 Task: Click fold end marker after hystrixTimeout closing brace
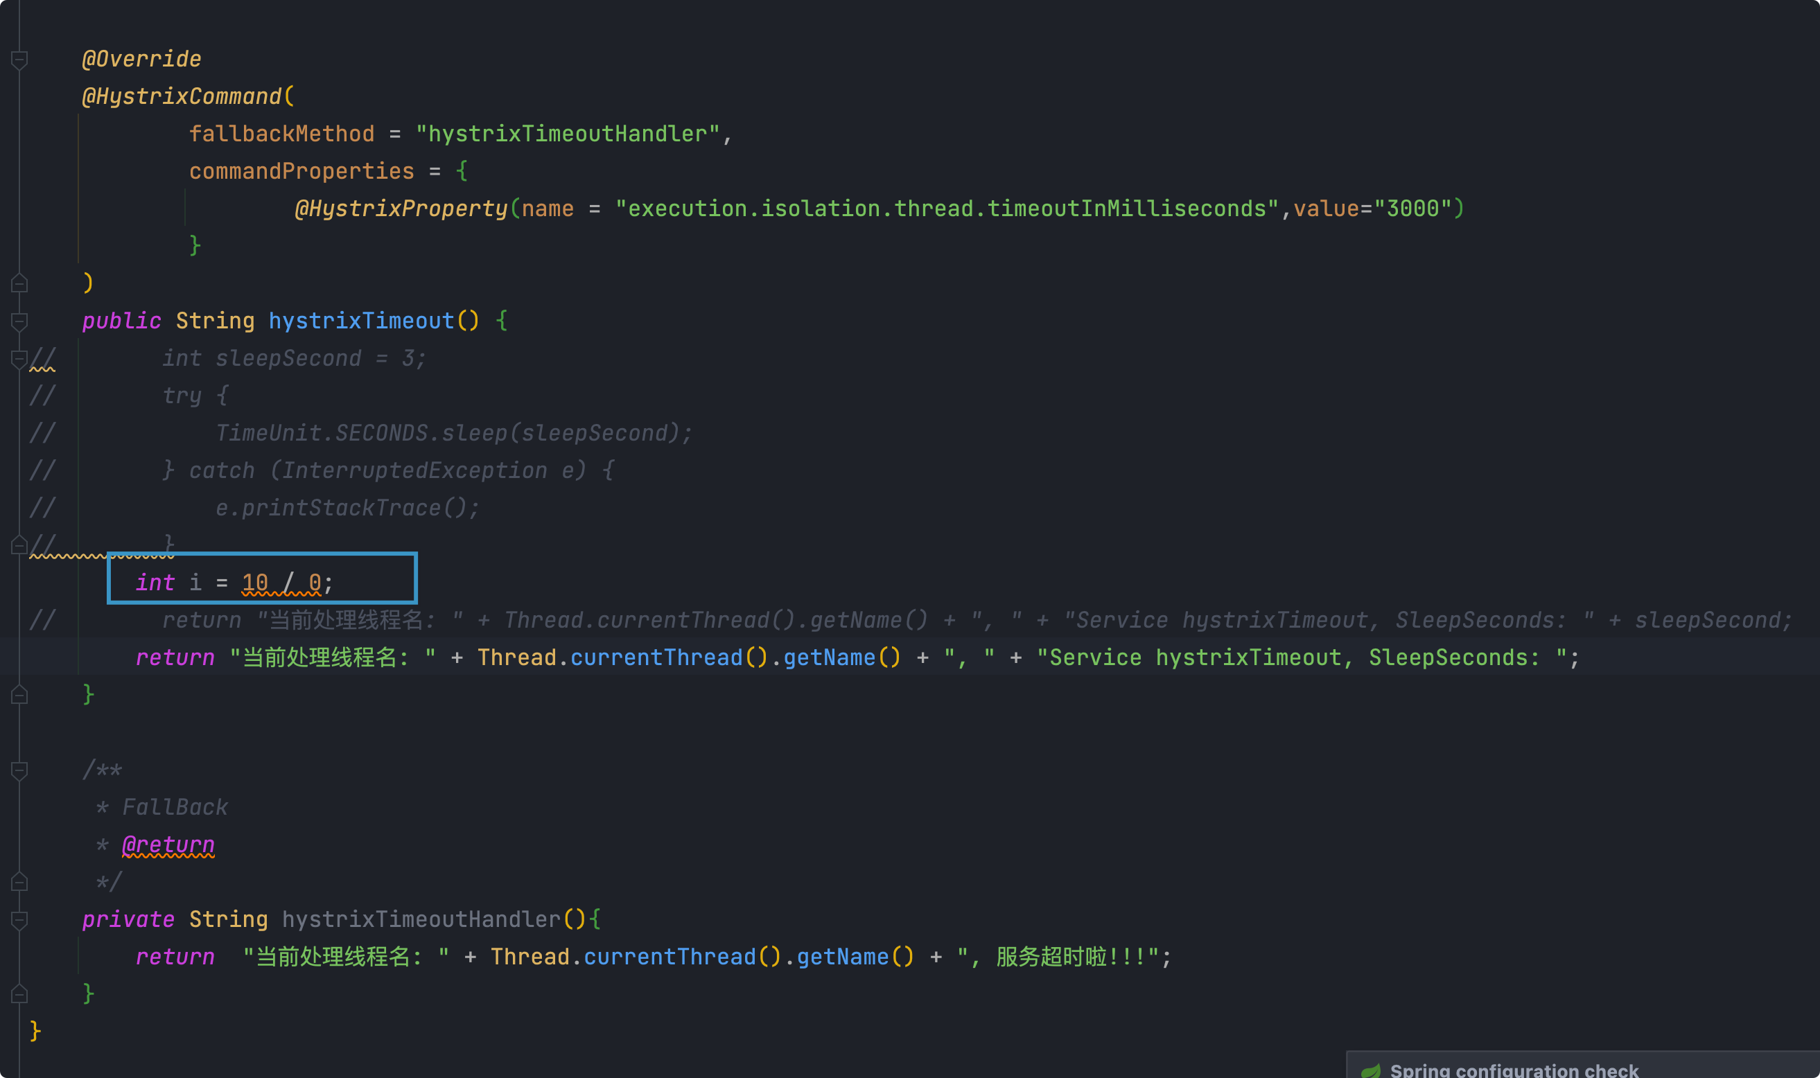(19, 695)
